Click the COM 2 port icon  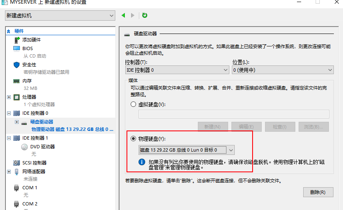click(x=17, y=204)
